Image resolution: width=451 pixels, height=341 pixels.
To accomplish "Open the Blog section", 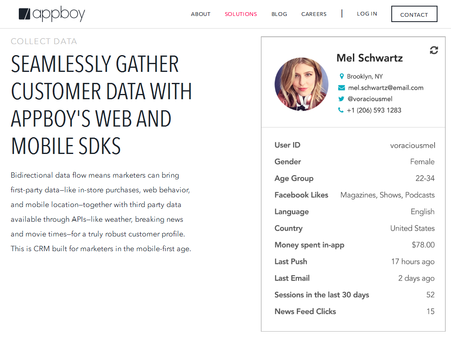I will click(x=279, y=14).
